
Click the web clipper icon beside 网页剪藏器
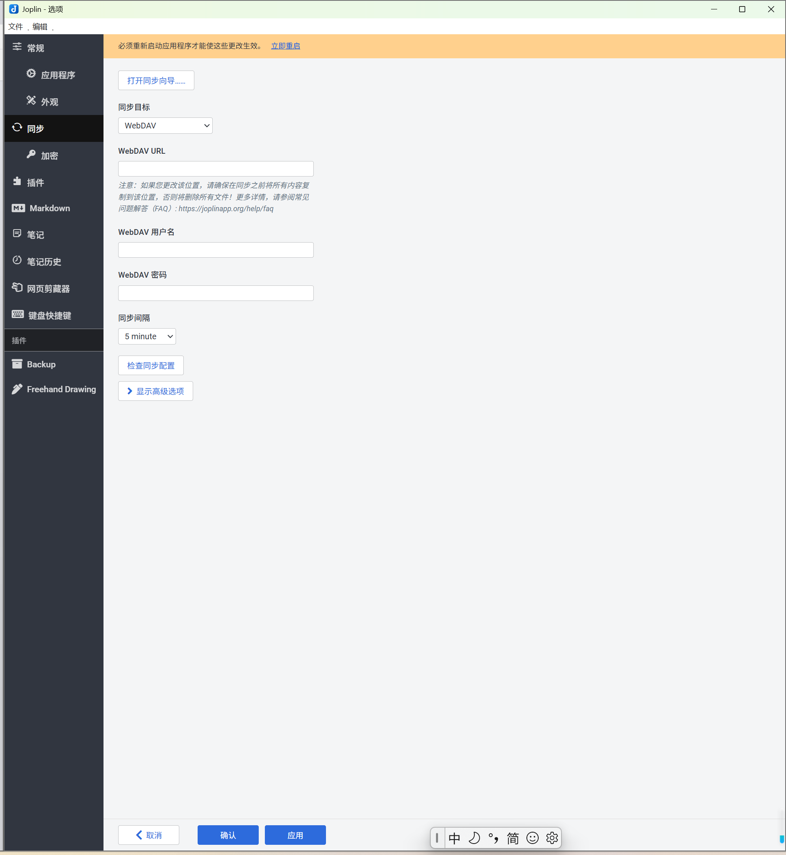[x=17, y=287]
